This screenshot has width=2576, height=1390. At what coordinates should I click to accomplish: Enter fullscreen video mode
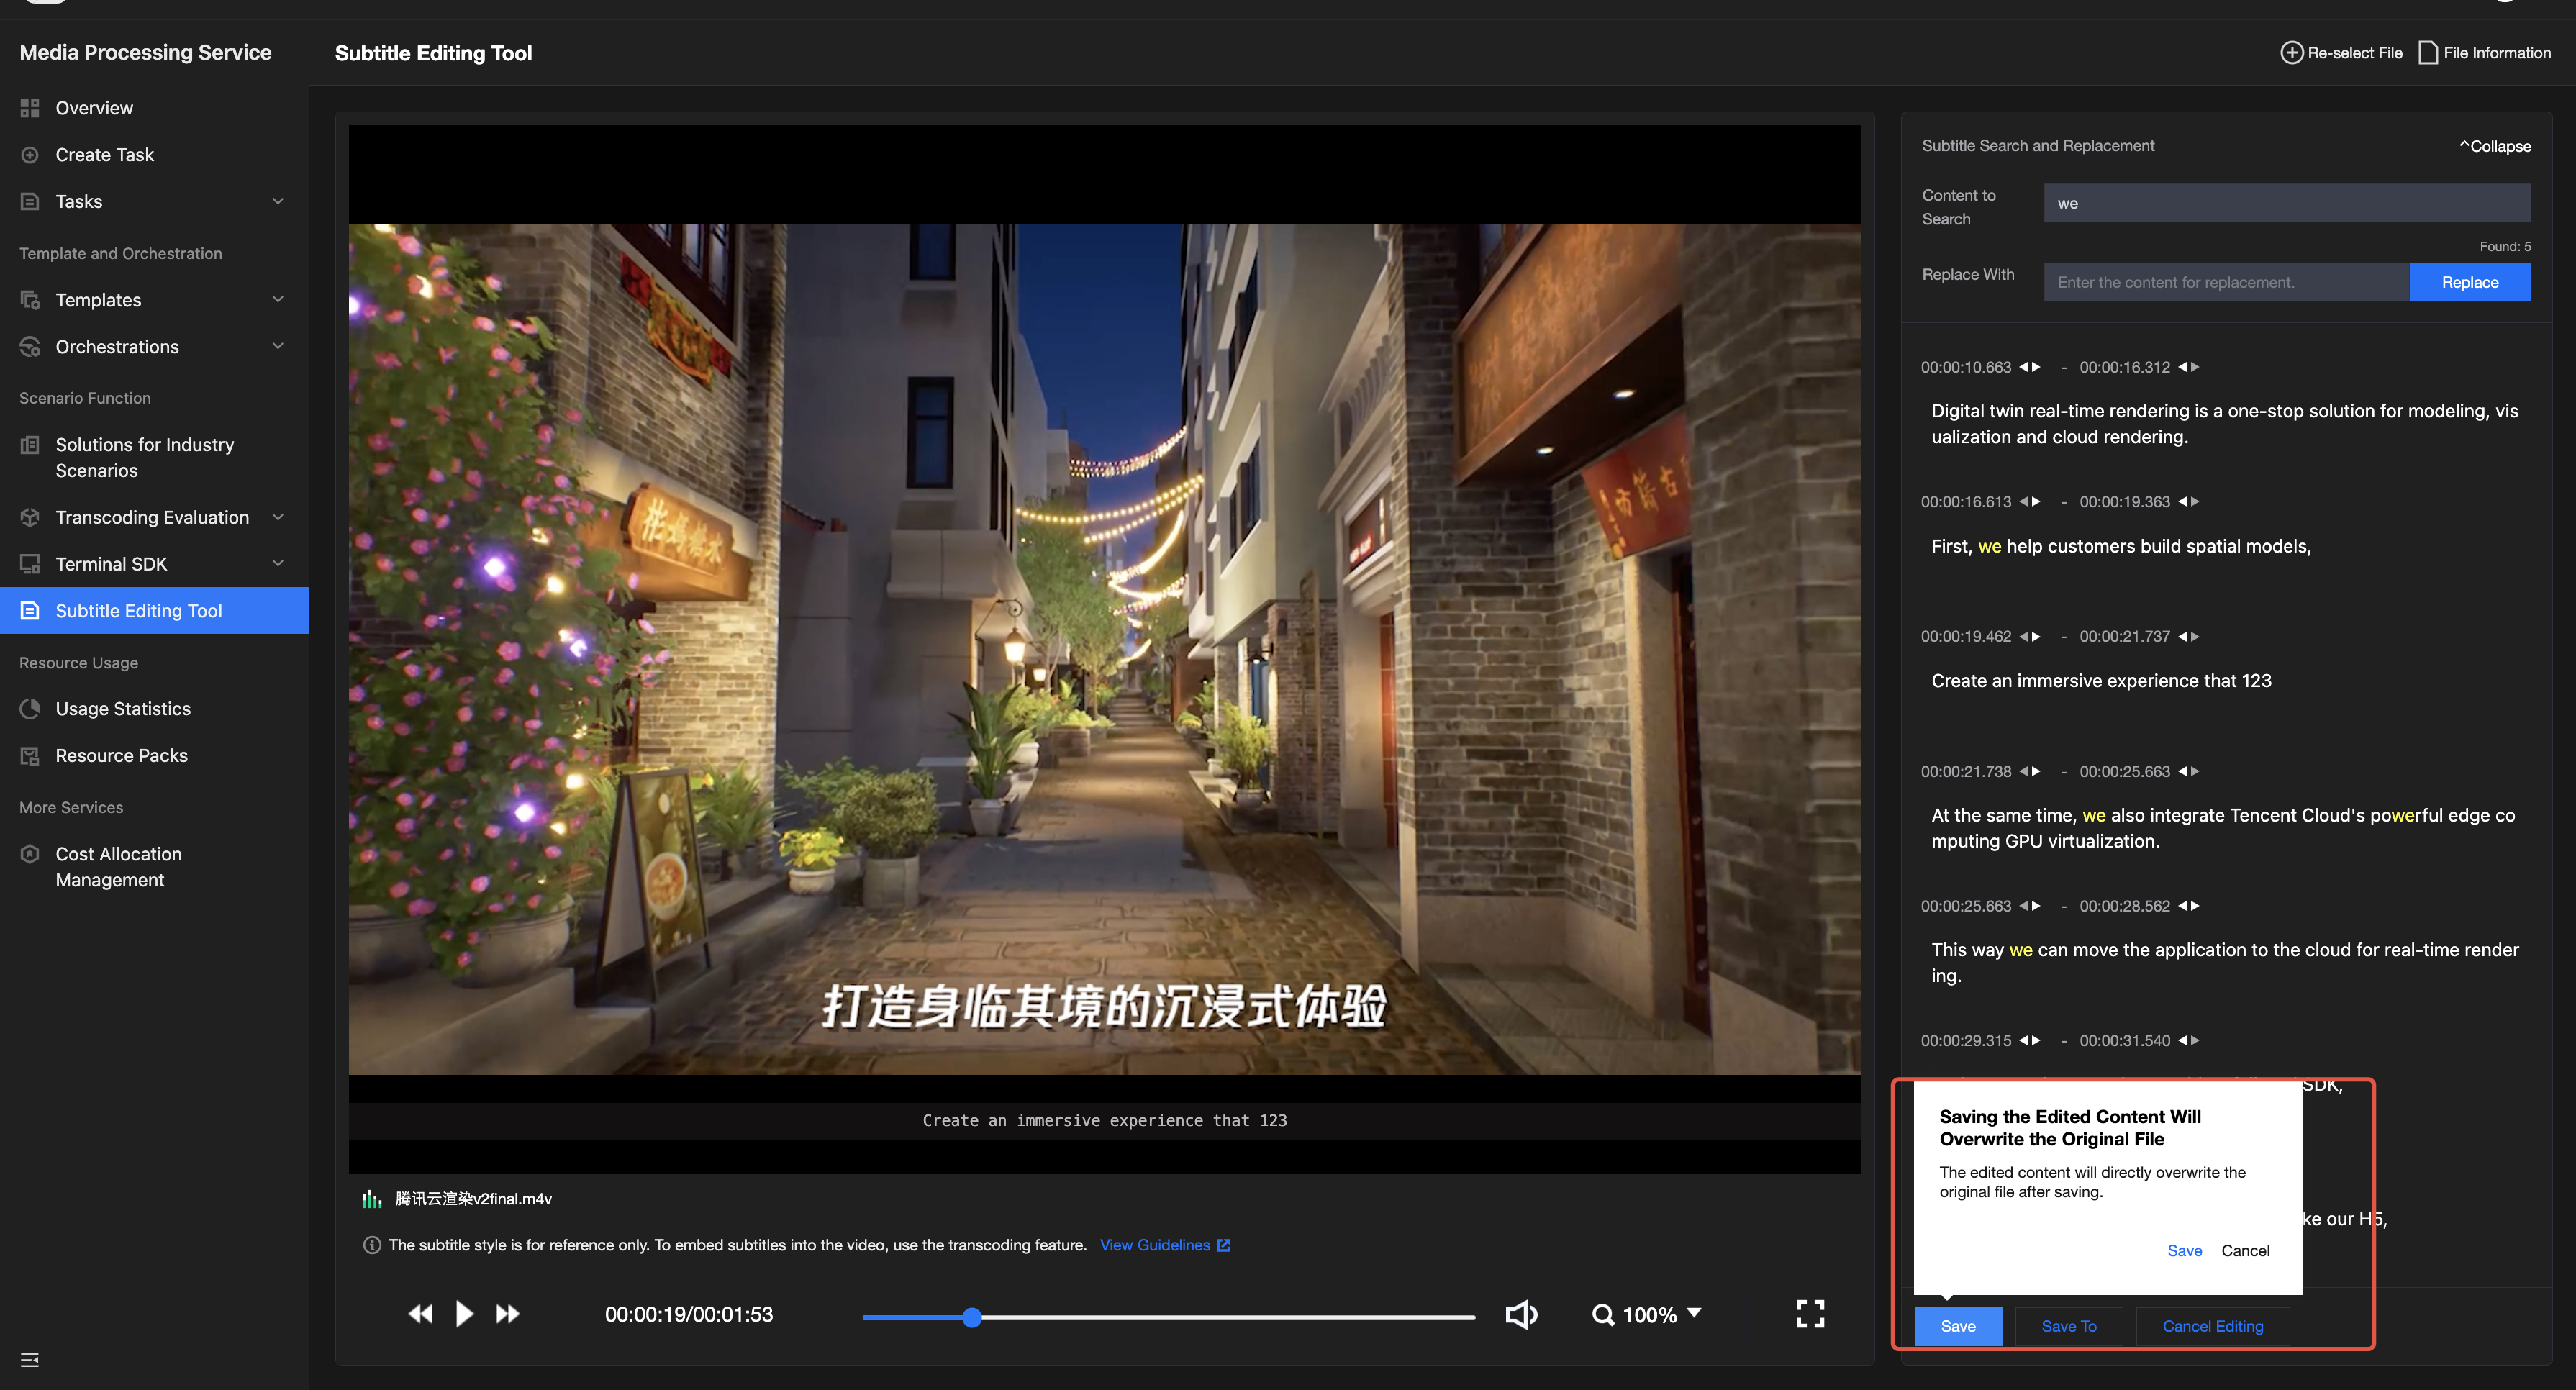coord(1810,1314)
